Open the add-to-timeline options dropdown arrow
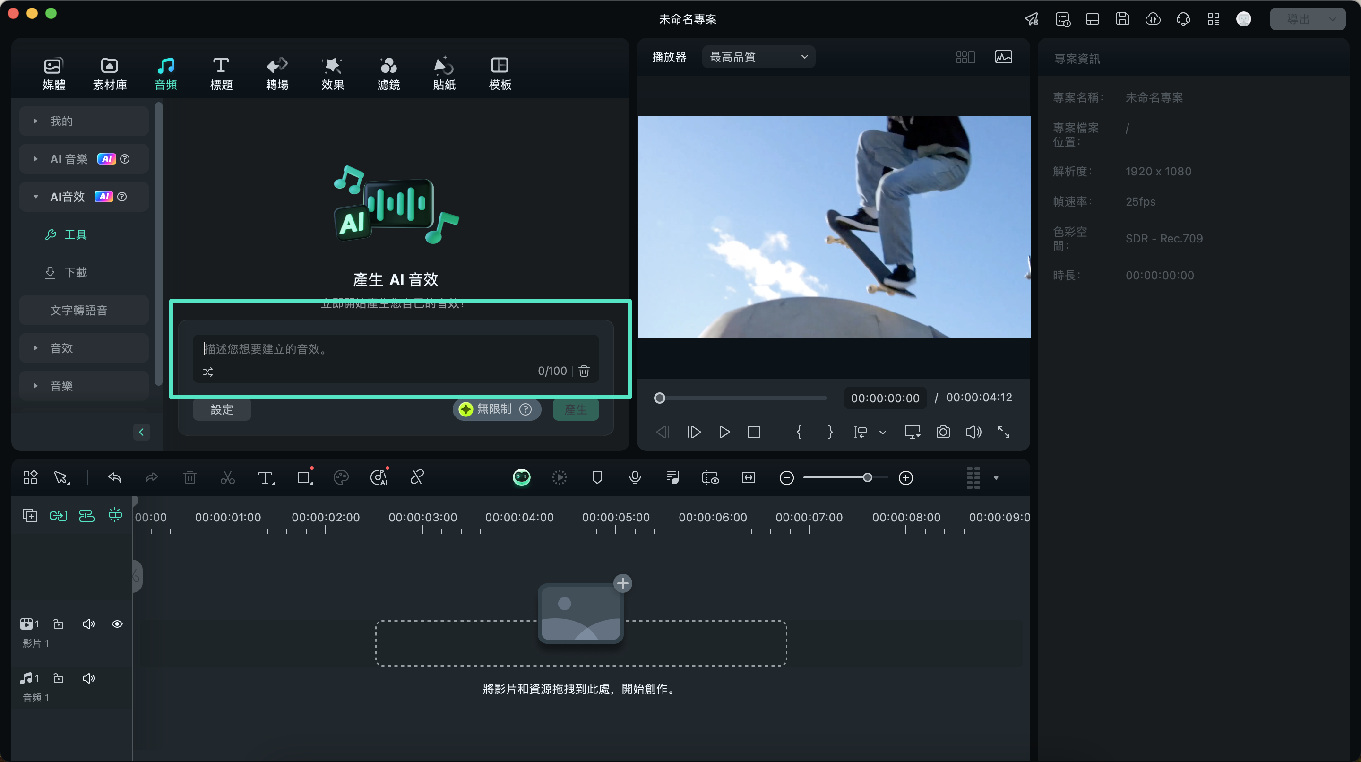The width and height of the screenshot is (1361, 762). tap(882, 432)
